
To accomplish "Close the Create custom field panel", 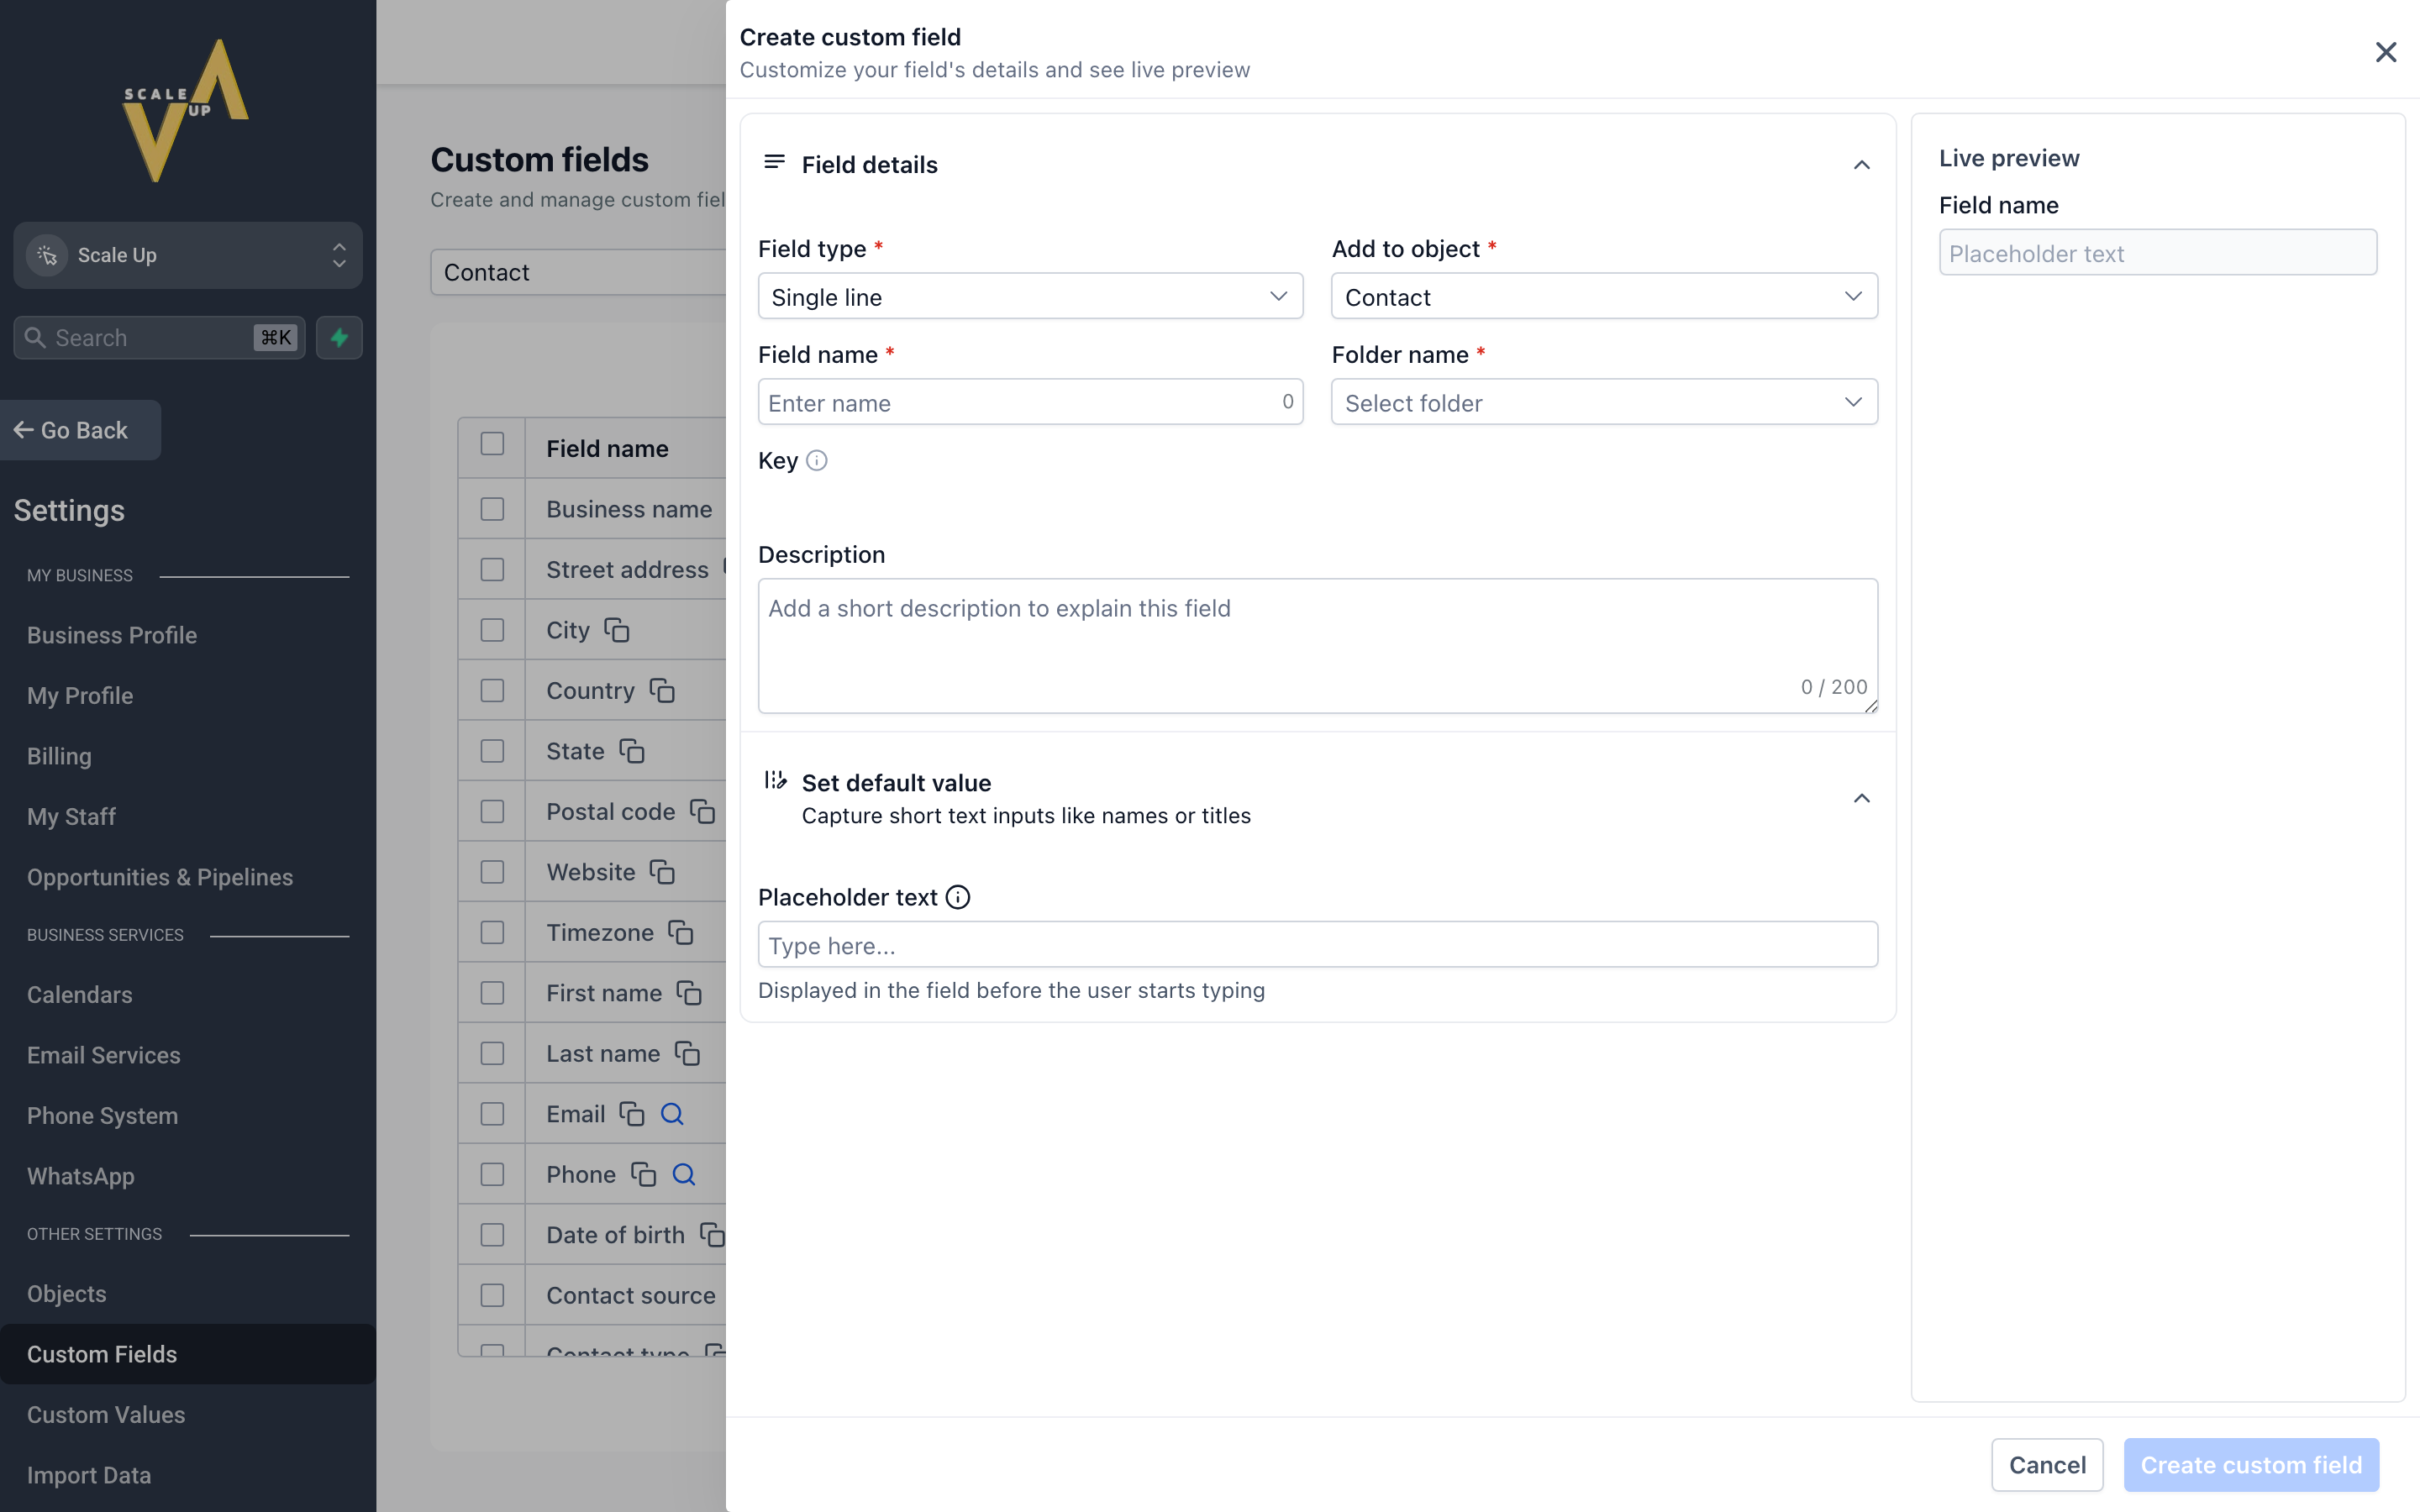I will (2386, 52).
